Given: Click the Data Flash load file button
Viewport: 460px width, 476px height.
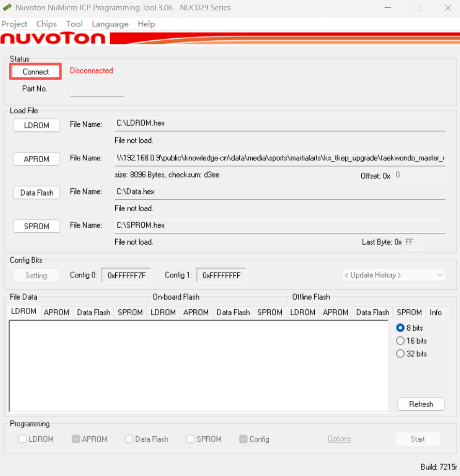Looking at the screenshot, I should pos(36,192).
